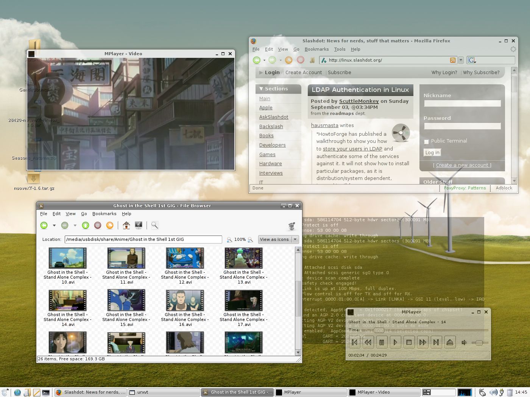Open the AskSlashdot section link

click(x=274, y=117)
